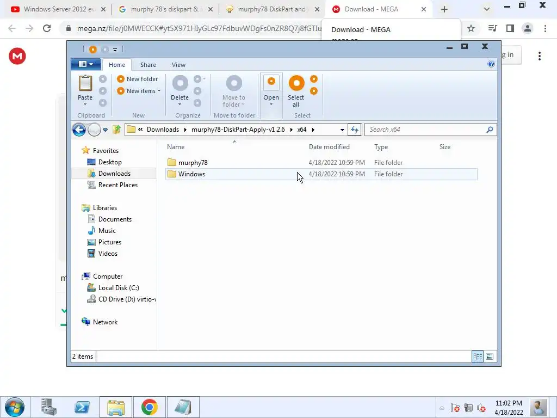
Task: Switch to murphy78 DiskPart and Apply tab
Action: click(273, 9)
